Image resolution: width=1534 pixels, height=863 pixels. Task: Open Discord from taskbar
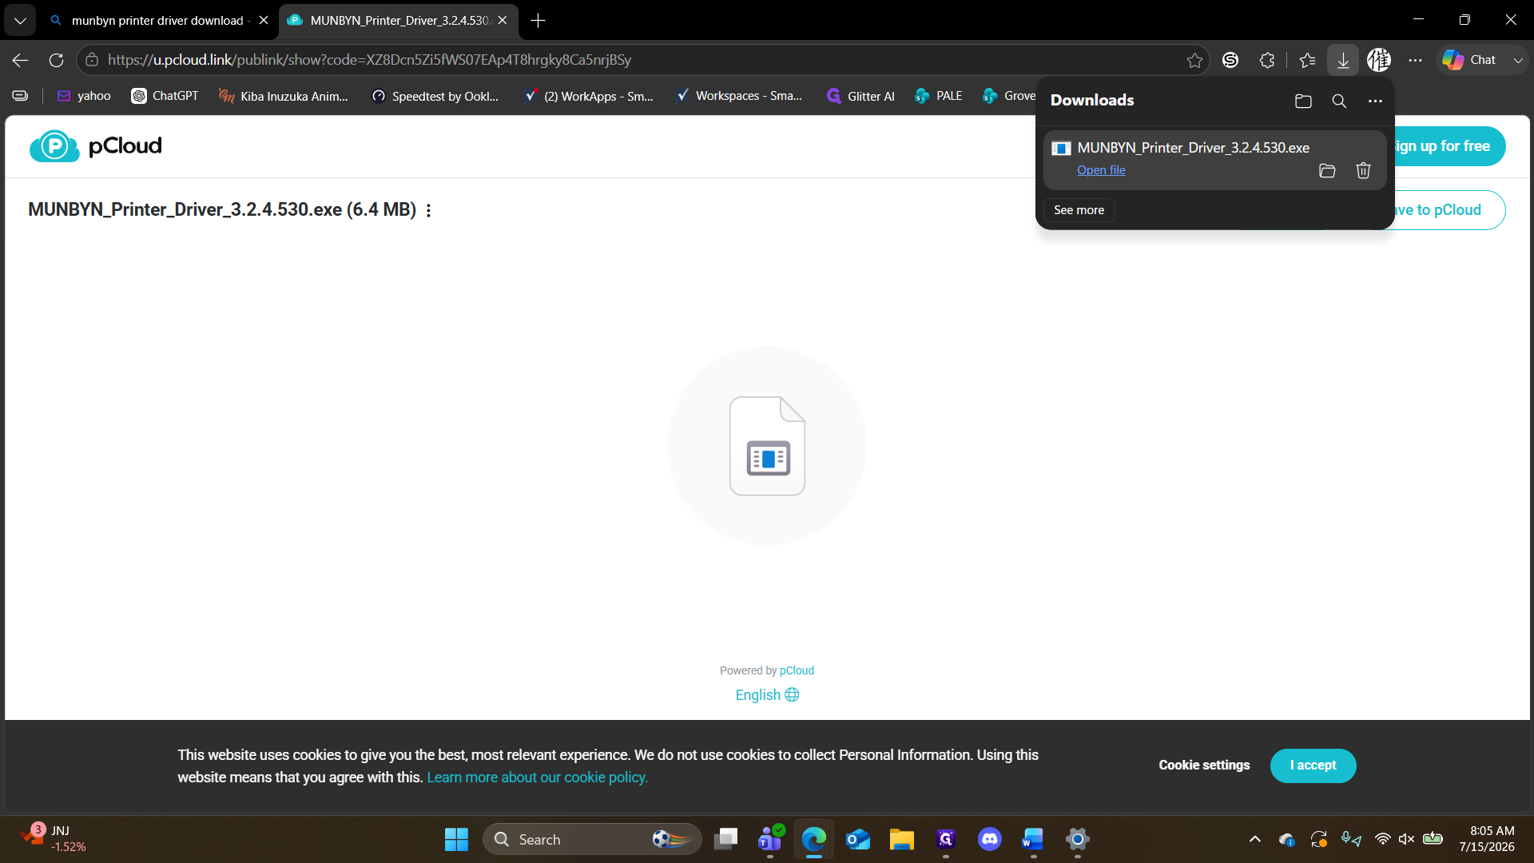pos(990,839)
